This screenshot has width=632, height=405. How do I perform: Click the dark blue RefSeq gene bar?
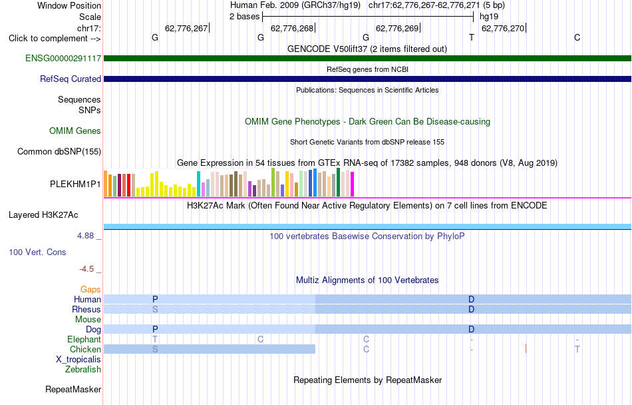tap(367, 79)
